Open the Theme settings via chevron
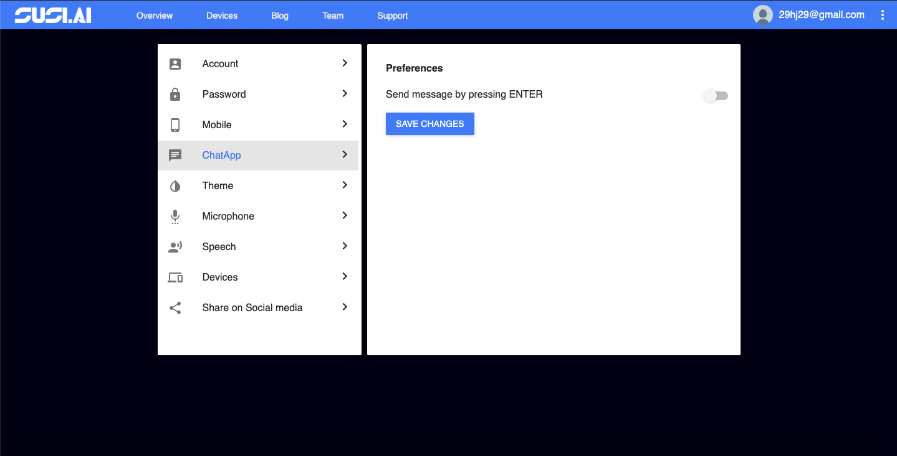 pos(344,185)
